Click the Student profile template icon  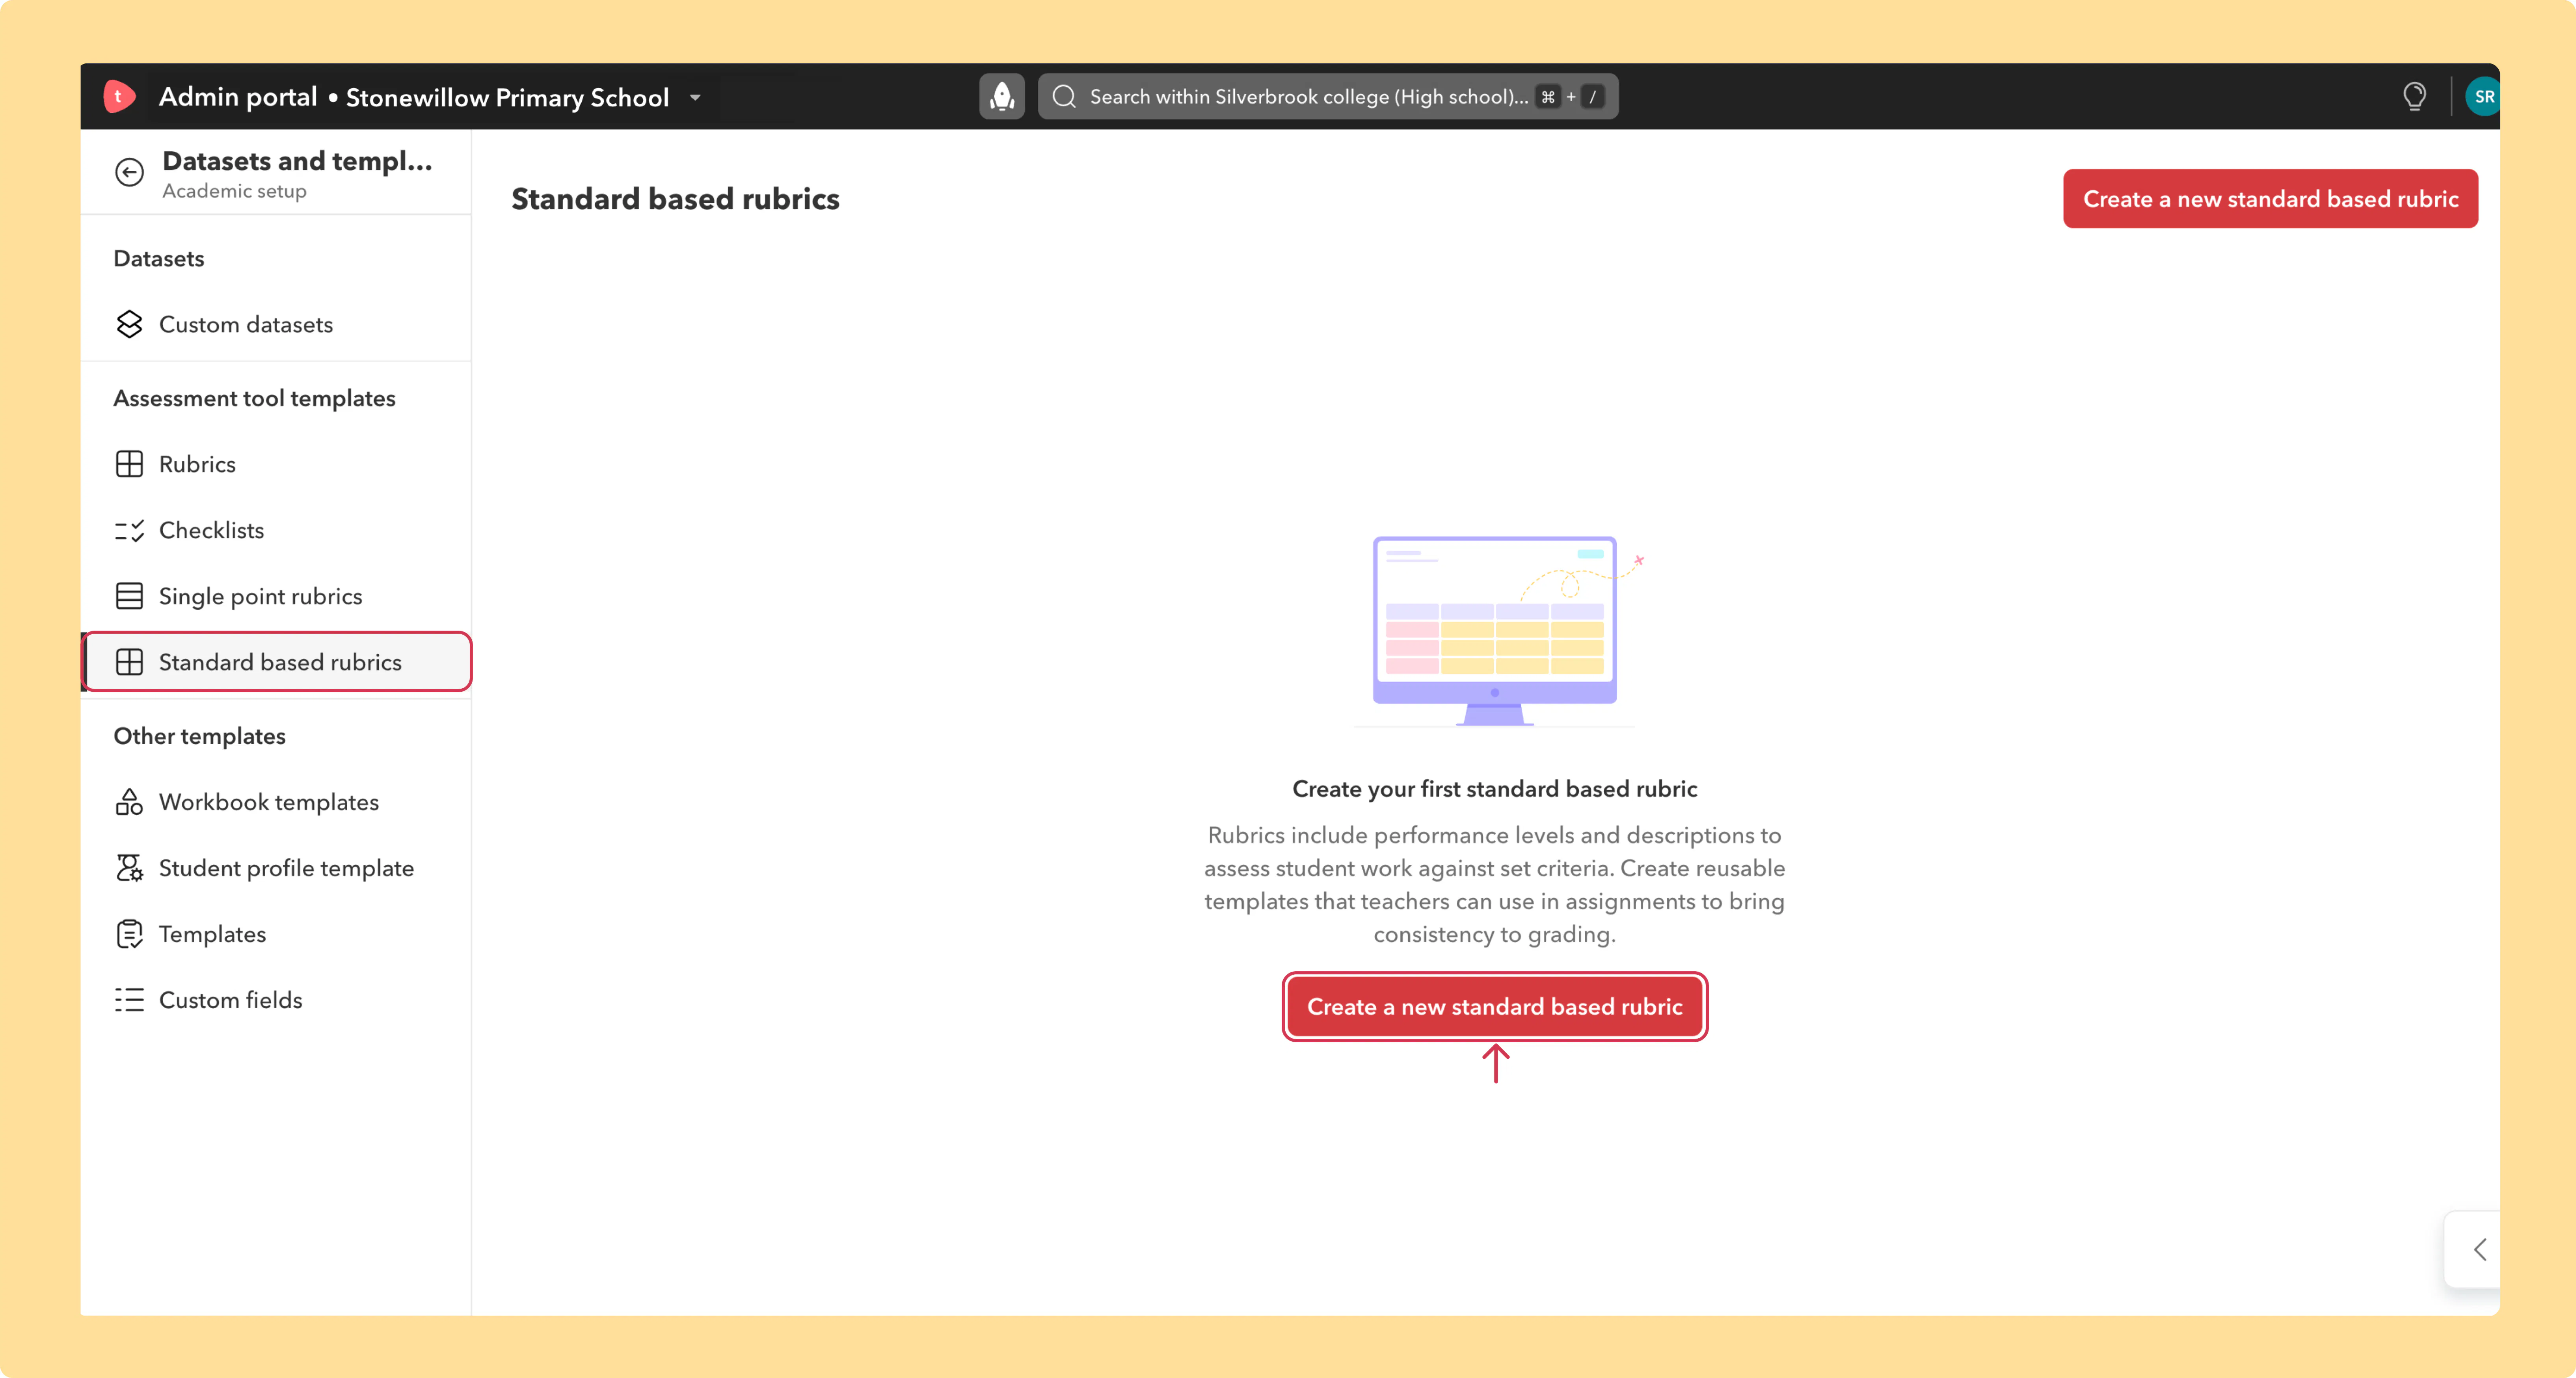(x=129, y=868)
